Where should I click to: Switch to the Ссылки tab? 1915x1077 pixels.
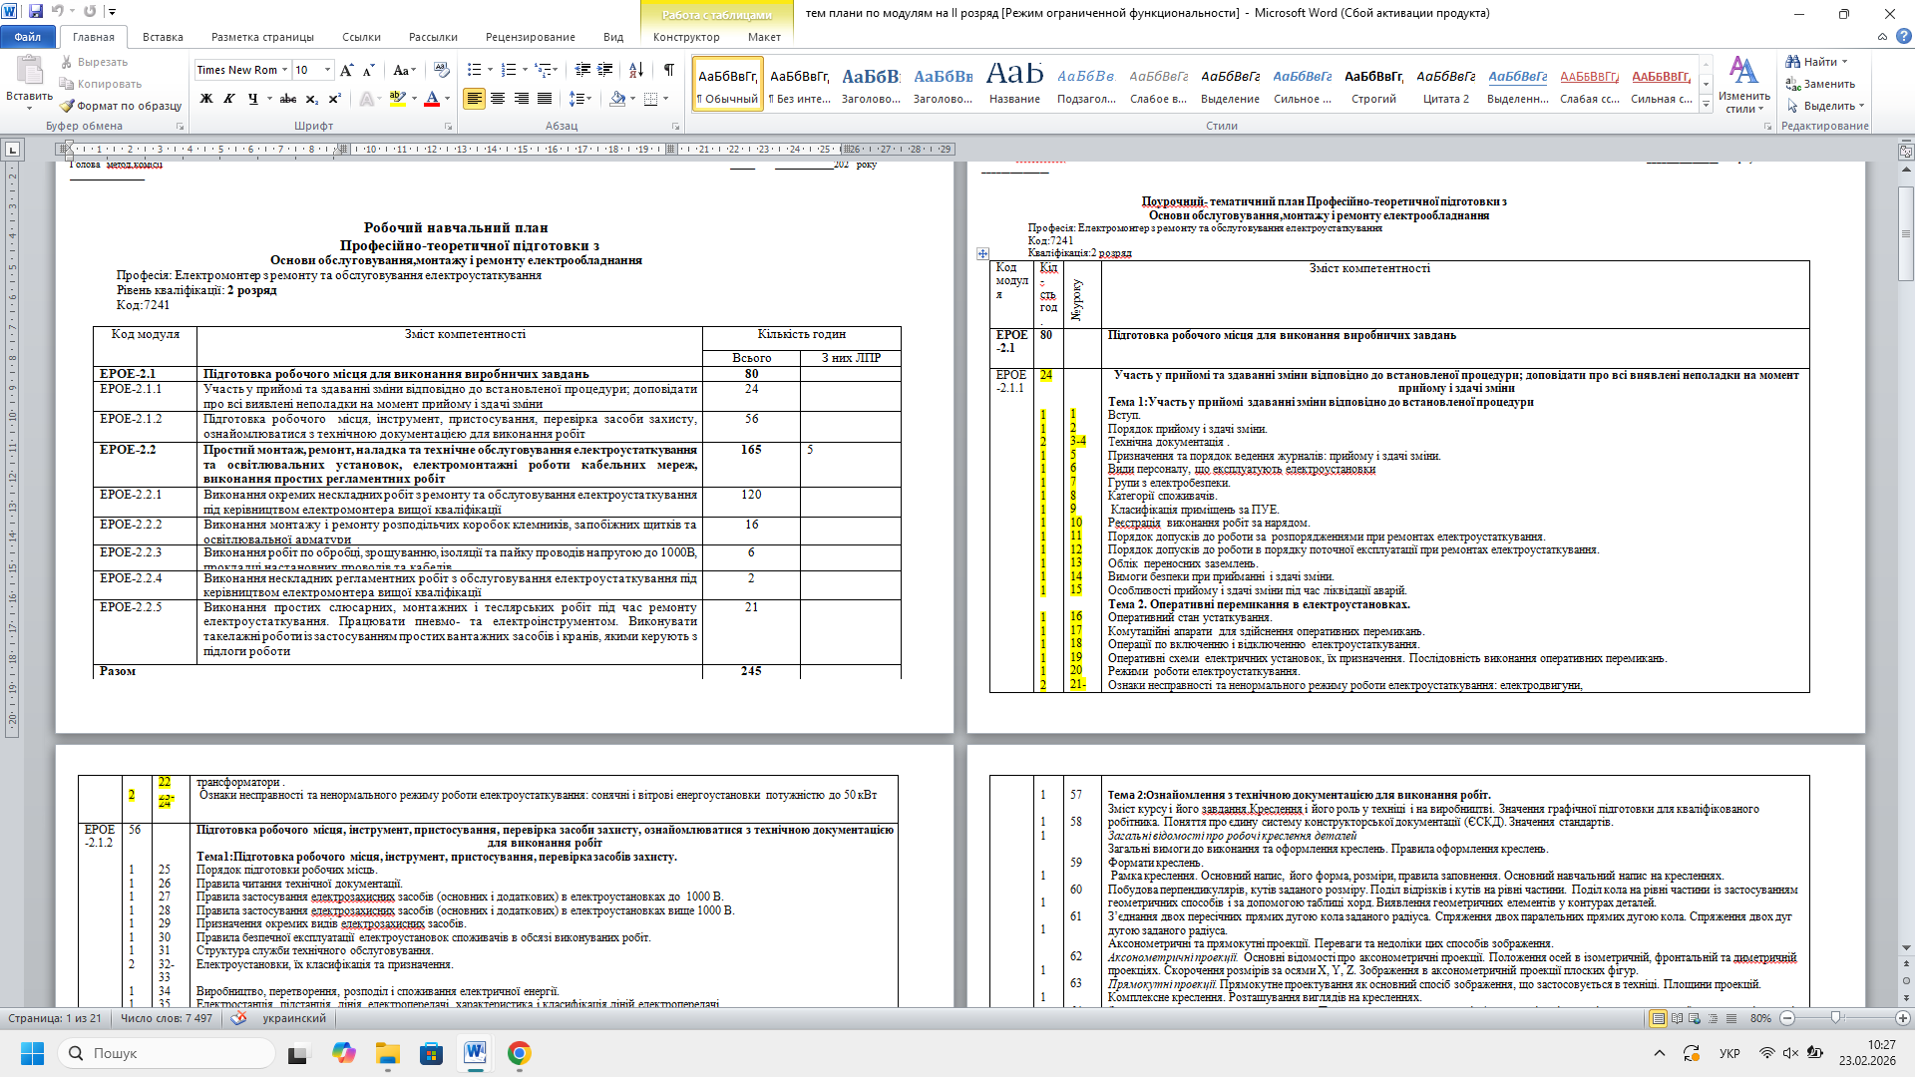coord(361,37)
